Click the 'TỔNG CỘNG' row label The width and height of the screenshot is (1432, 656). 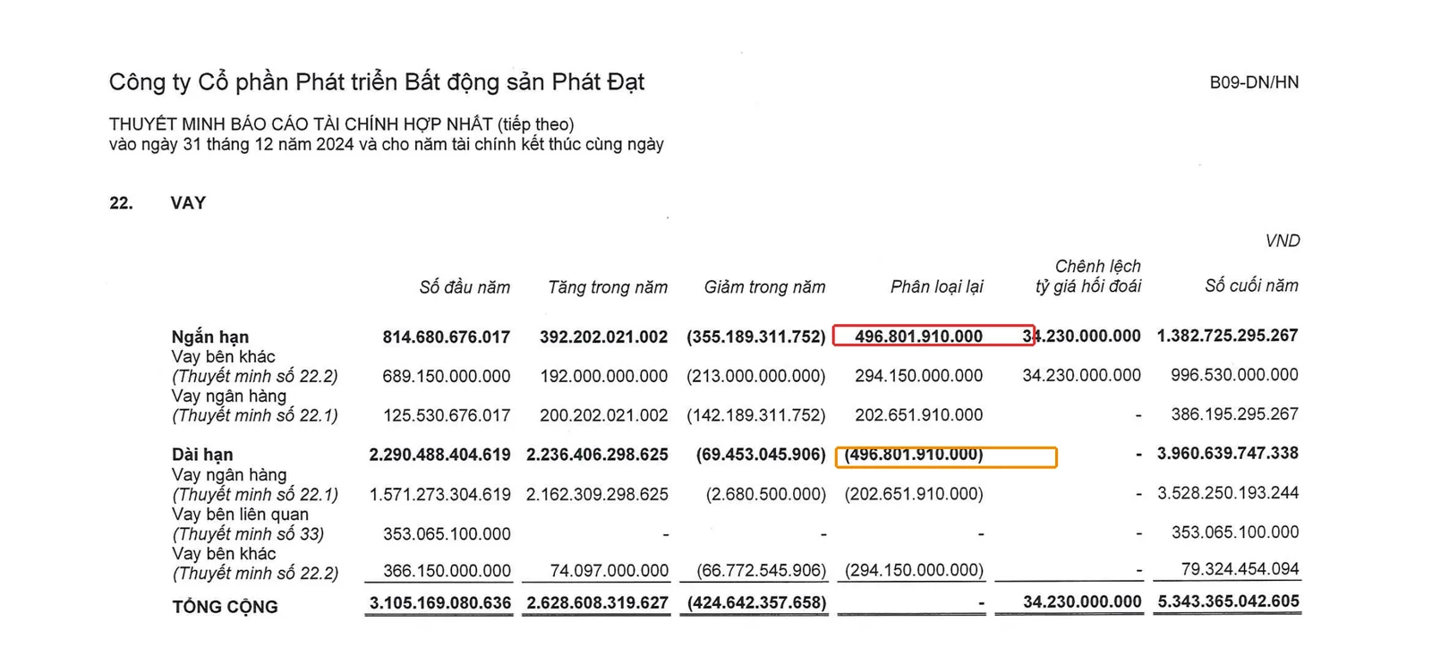[x=225, y=607]
